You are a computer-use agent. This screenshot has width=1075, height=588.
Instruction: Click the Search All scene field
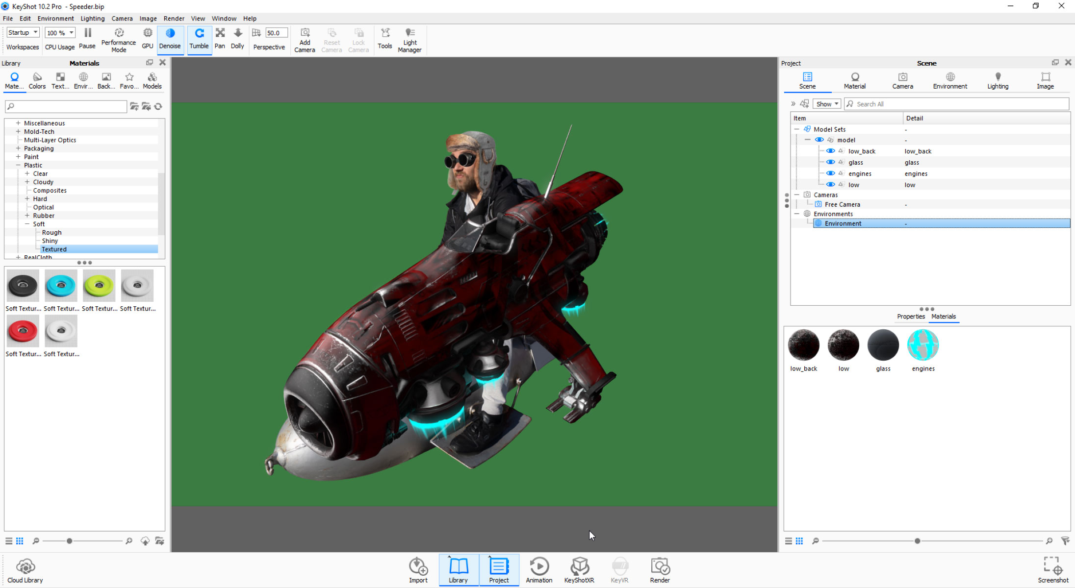pos(956,104)
